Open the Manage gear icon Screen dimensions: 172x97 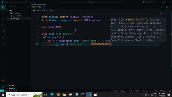[x=3, y=86]
